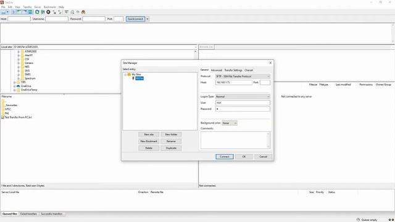Click the Filename column header
The width and height of the screenshot is (395, 222).
pyautogui.click(x=7, y=96)
